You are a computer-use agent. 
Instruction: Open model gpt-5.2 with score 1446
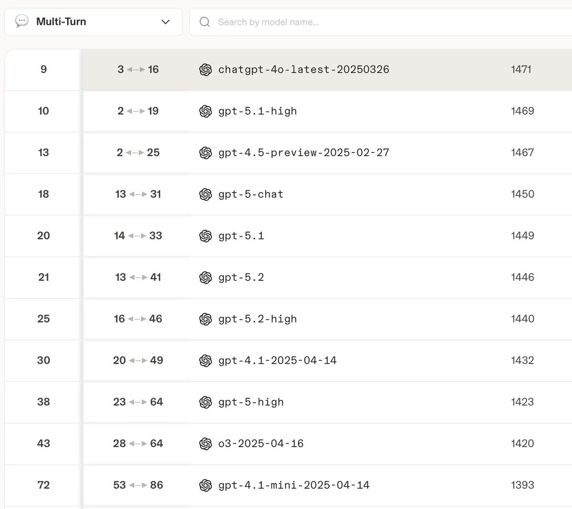(x=241, y=277)
